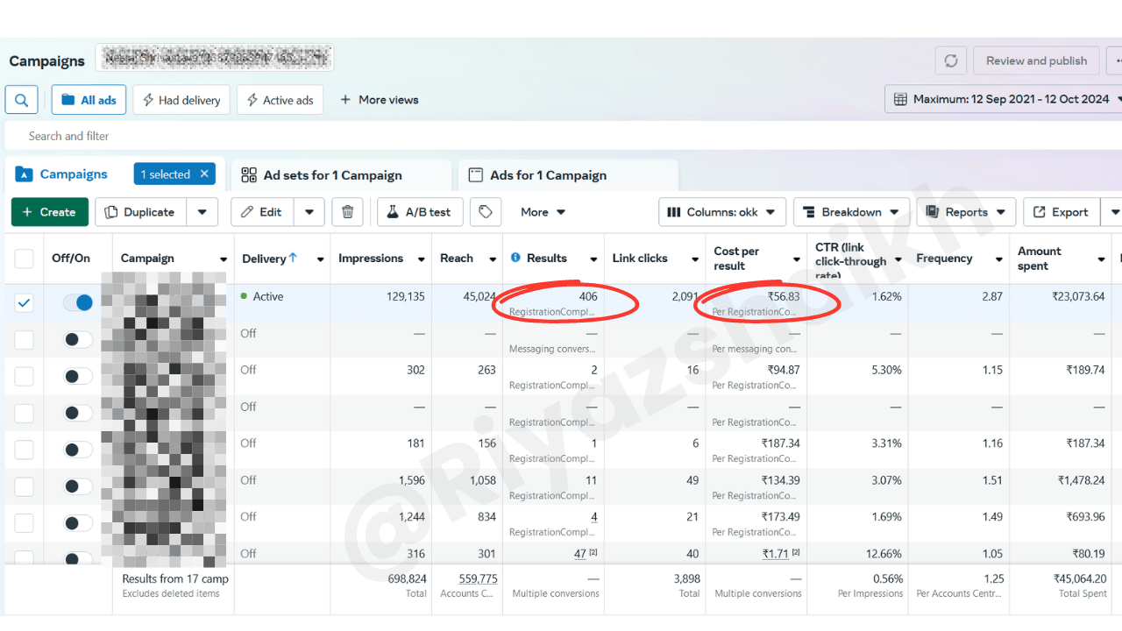This screenshot has height=631, width=1122.
Task: Open the A/B test tool
Action: click(419, 212)
